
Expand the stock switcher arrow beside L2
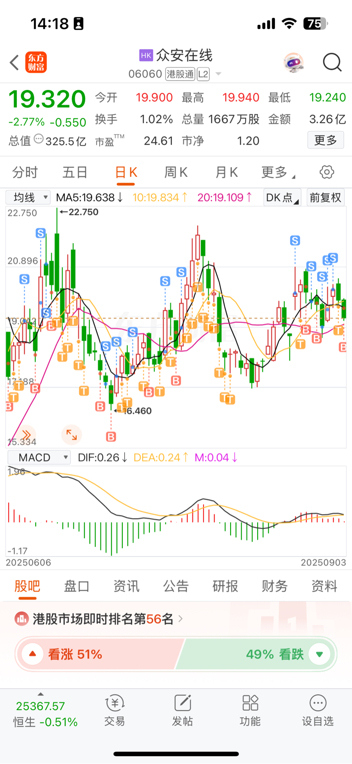click(218, 74)
